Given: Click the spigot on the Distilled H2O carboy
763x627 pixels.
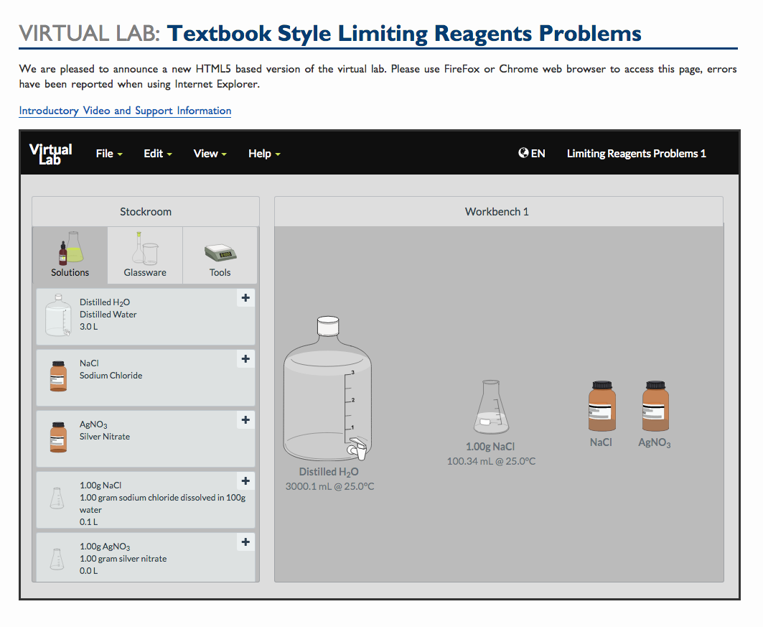Looking at the screenshot, I should (355, 449).
